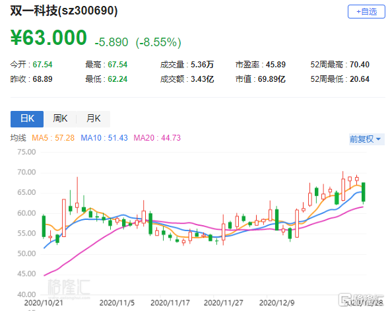Click the 52-week low value 20.64
This screenshot has height=311, width=388.
pos(360,79)
